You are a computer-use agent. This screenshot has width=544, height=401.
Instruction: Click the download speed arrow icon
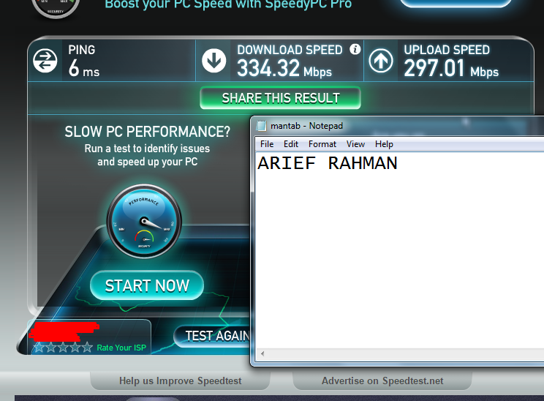pyautogui.click(x=214, y=61)
